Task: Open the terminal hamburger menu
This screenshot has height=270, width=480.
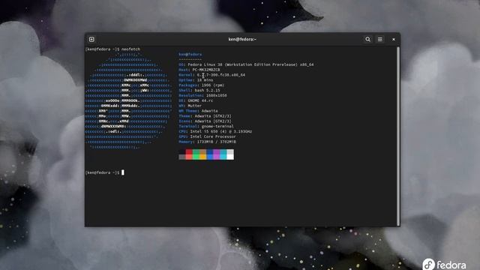Action: [x=380, y=39]
